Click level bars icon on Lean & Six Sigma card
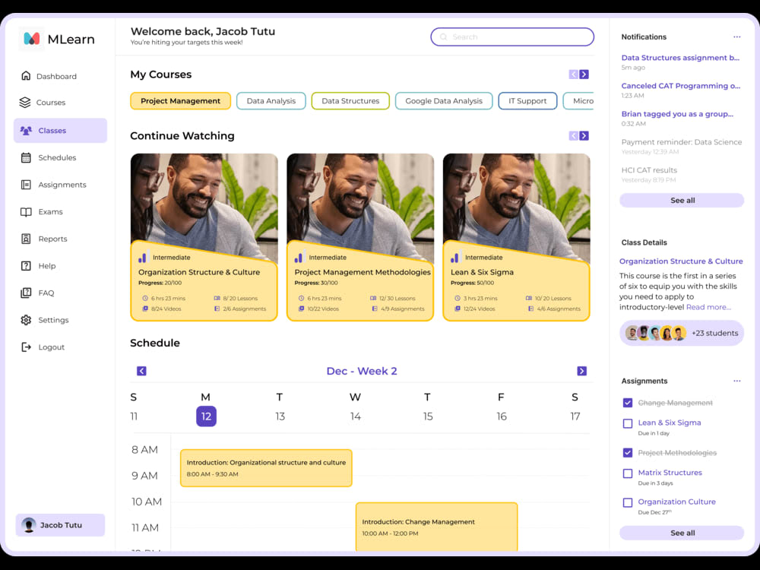760x570 pixels. [x=454, y=258]
